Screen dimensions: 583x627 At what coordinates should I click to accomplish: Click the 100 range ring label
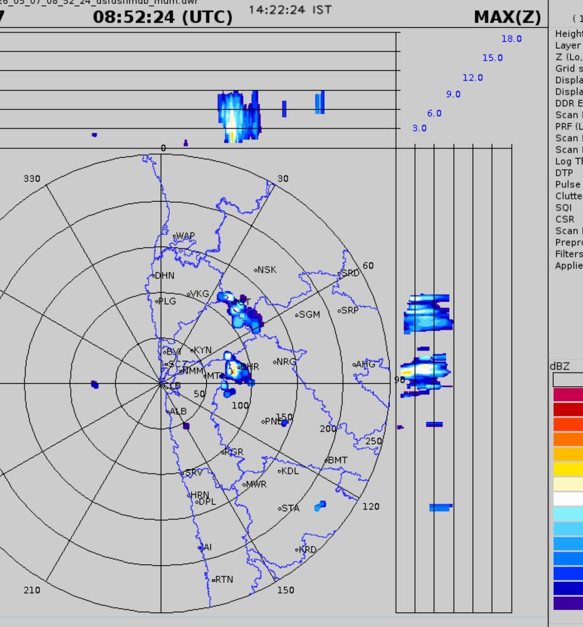(x=240, y=405)
